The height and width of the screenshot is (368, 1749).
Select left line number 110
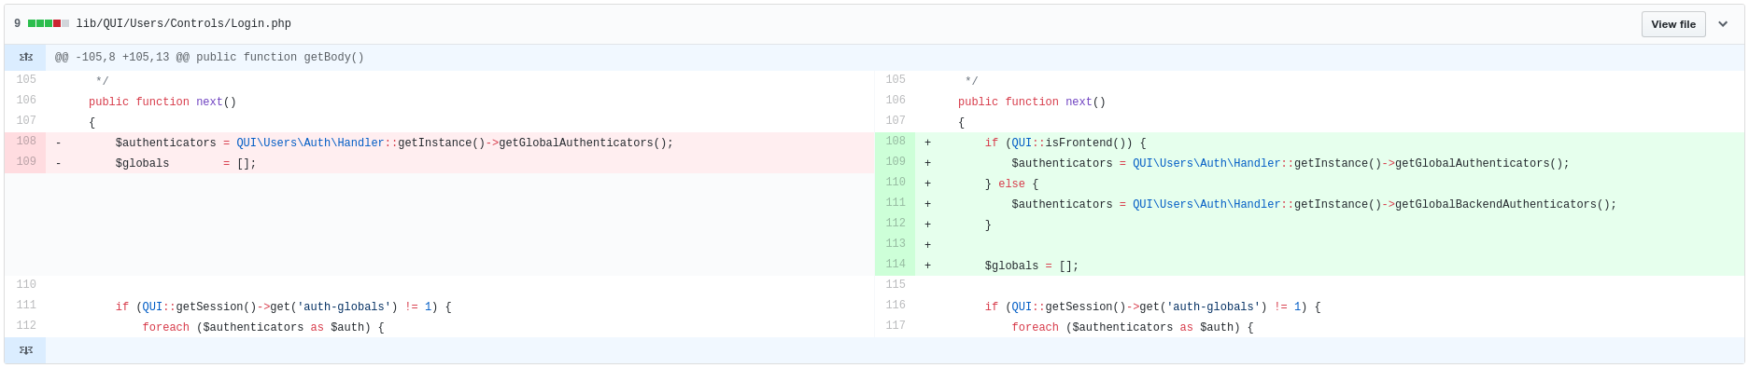(25, 285)
